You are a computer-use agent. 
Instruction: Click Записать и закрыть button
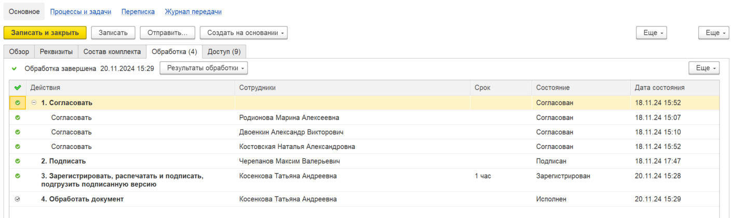45,33
